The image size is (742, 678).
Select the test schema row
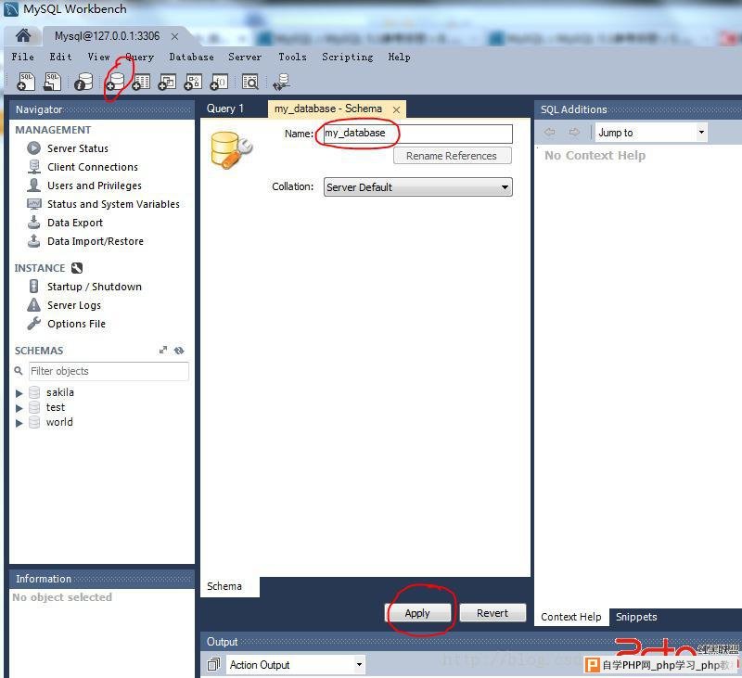coord(56,407)
